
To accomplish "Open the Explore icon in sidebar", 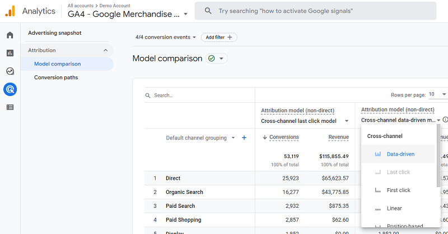I will coord(10,71).
